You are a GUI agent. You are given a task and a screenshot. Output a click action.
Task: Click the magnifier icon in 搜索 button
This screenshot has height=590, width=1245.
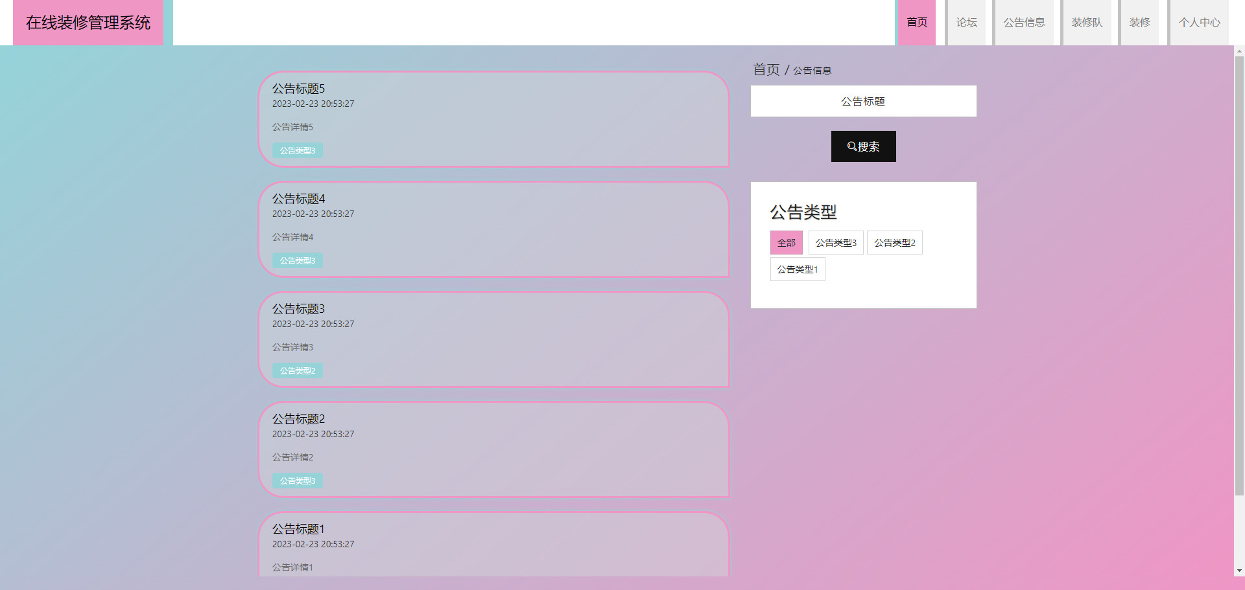(x=852, y=146)
